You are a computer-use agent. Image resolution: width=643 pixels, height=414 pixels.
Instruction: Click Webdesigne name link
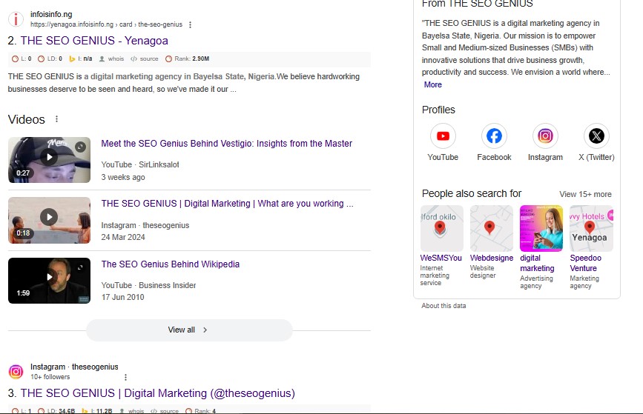point(491,258)
